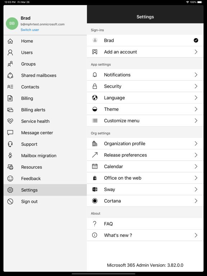This screenshot has width=207, height=276.
Task: Open the FAQ row
Action: click(x=145, y=224)
